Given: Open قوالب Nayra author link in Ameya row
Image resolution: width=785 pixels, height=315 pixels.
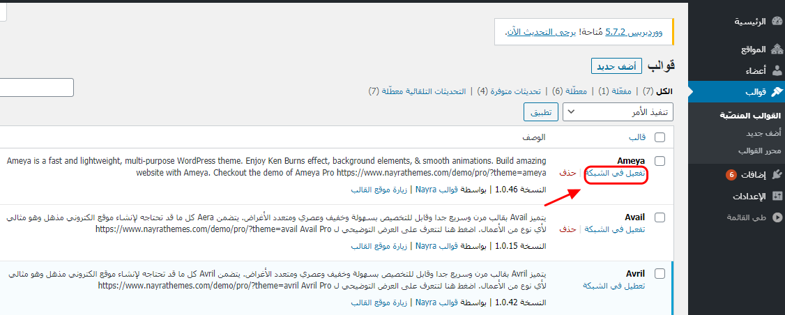Looking at the screenshot, I should pos(436,190).
